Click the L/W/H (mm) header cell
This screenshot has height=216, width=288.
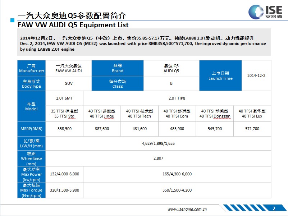coord(31,143)
